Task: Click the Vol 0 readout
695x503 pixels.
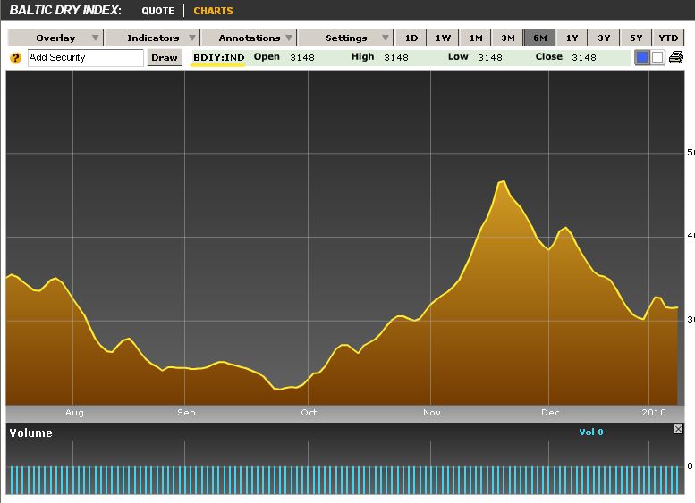Action: tap(591, 432)
